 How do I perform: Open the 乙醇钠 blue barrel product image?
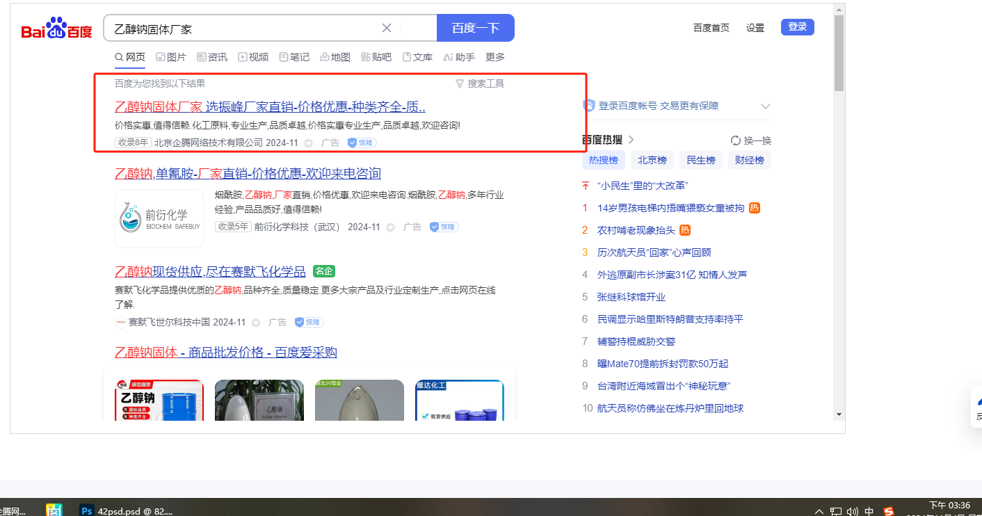(x=159, y=400)
